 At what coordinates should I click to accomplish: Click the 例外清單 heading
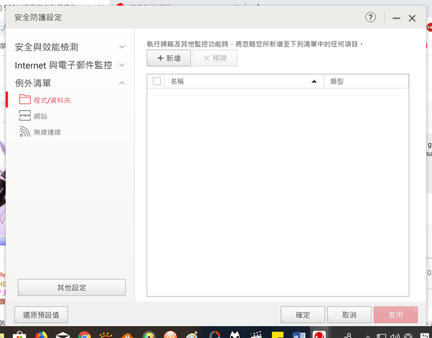click(x=33, y=83)
